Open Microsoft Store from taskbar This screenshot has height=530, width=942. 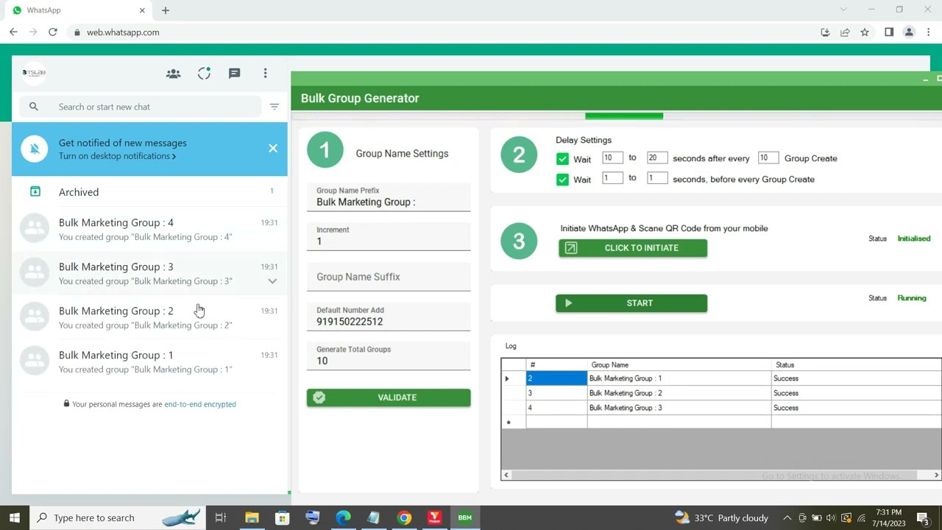tap(282, 517)
